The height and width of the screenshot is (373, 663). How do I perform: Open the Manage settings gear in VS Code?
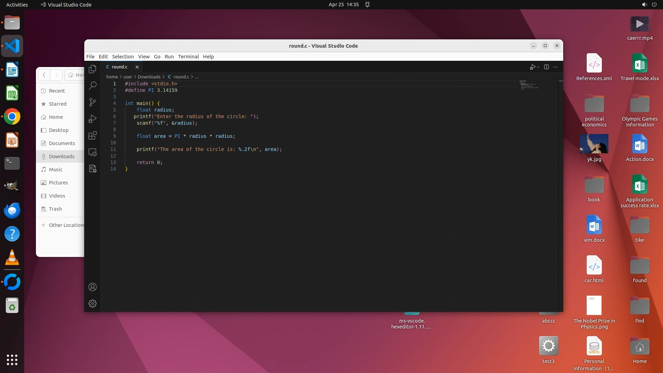(92, 304)
